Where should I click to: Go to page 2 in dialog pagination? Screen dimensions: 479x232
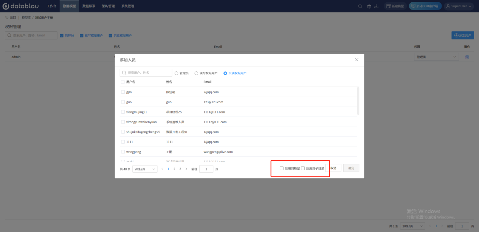click(174, 169)
